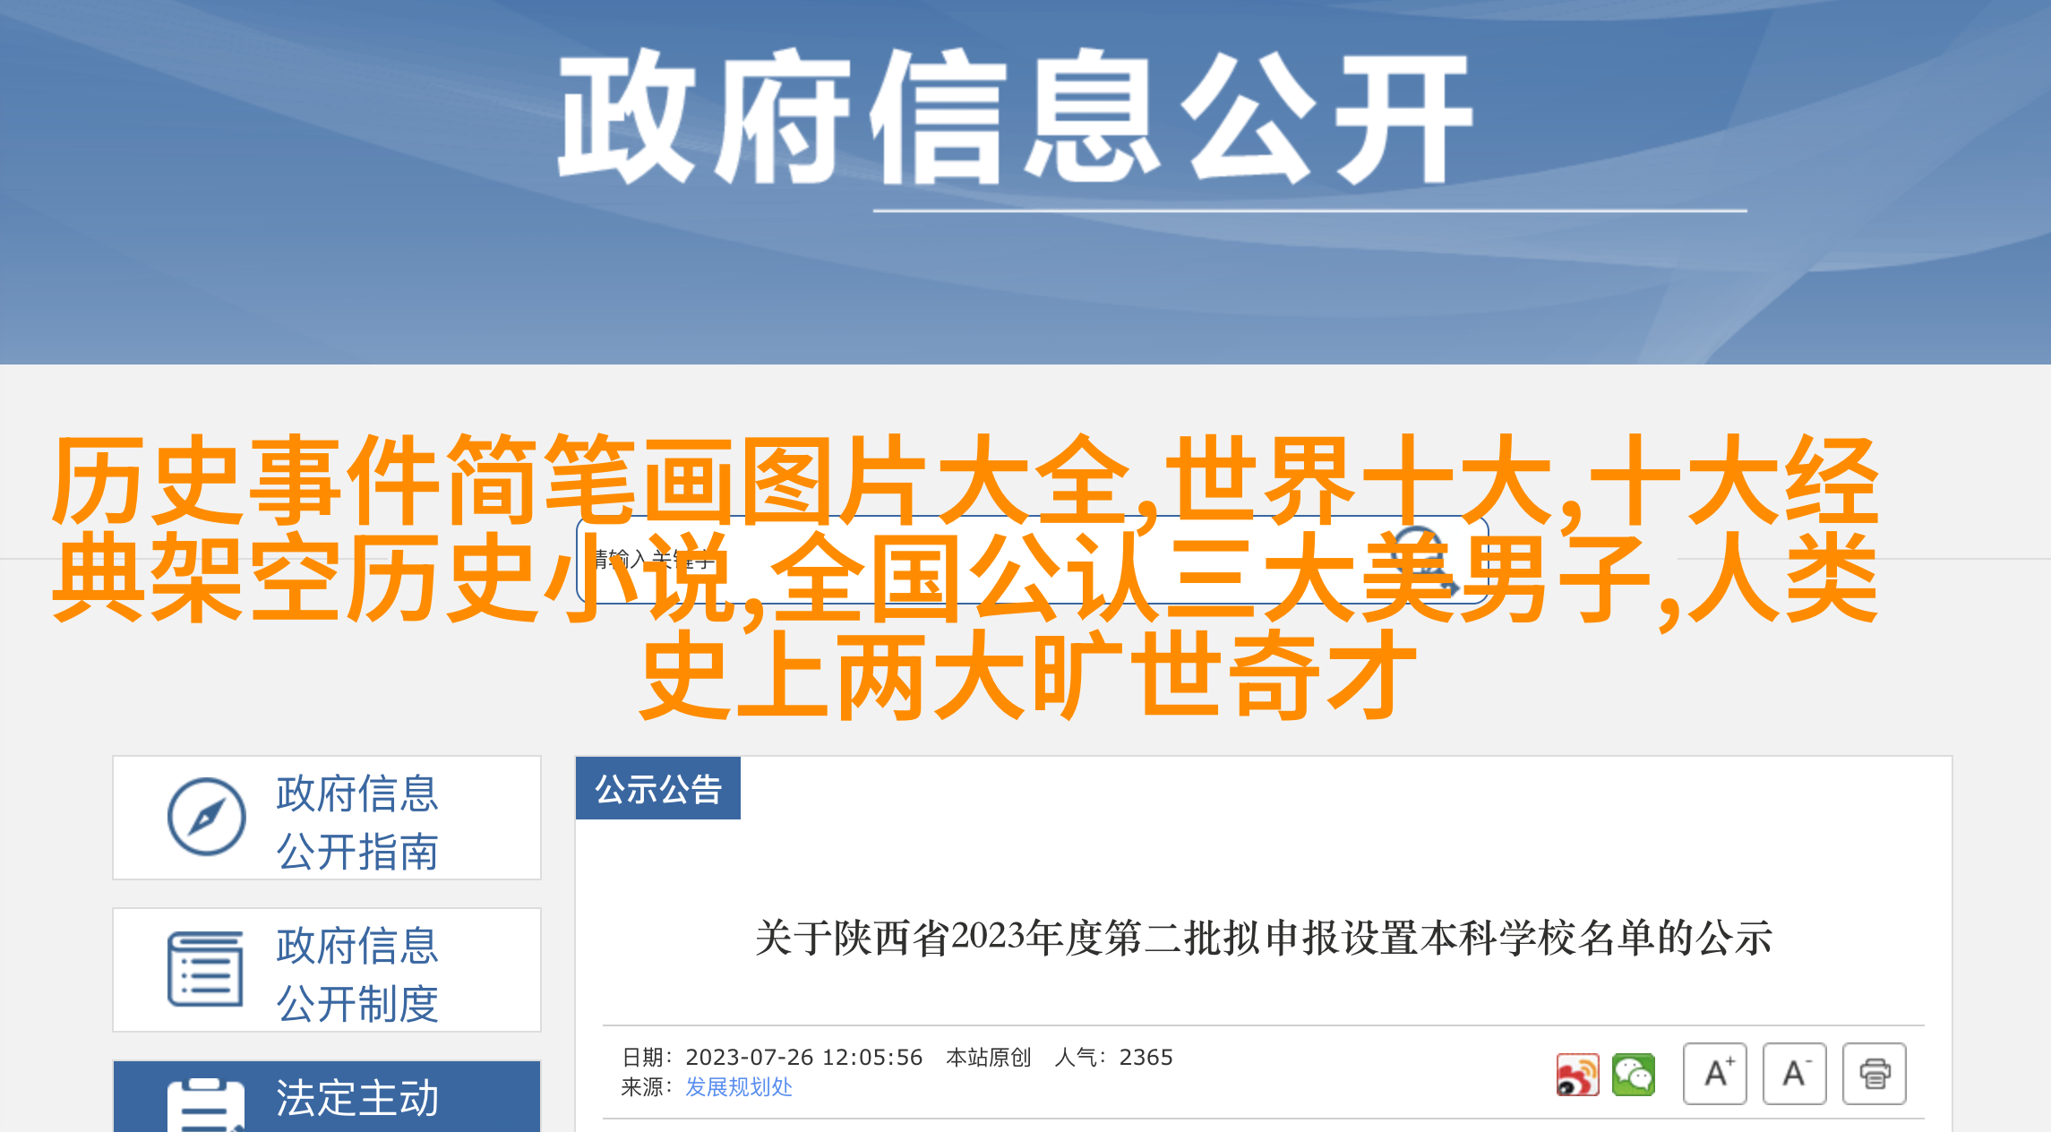Click the 政府信息公开 banner heading
The image size is (2051, 1132).
[1016, 117]
